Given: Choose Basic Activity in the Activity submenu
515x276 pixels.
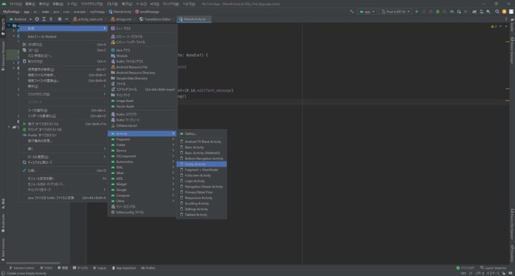Looking at the screenshot, I should coord(201,148).
